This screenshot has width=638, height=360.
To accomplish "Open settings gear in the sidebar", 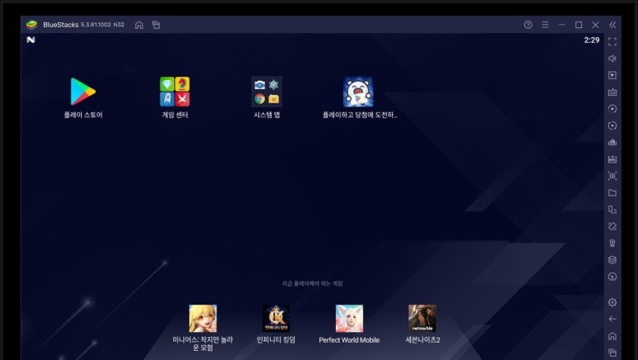I will [x=612, y=302].
